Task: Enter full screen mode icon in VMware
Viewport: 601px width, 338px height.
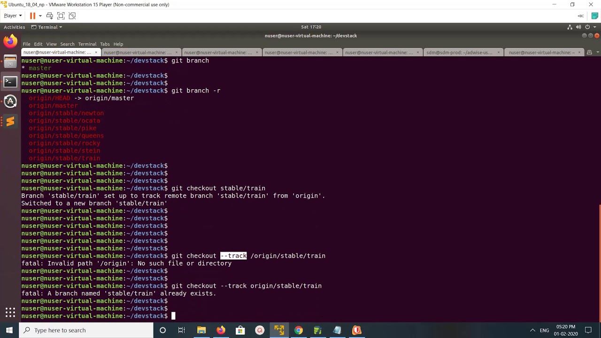Action: click(61, 15)
